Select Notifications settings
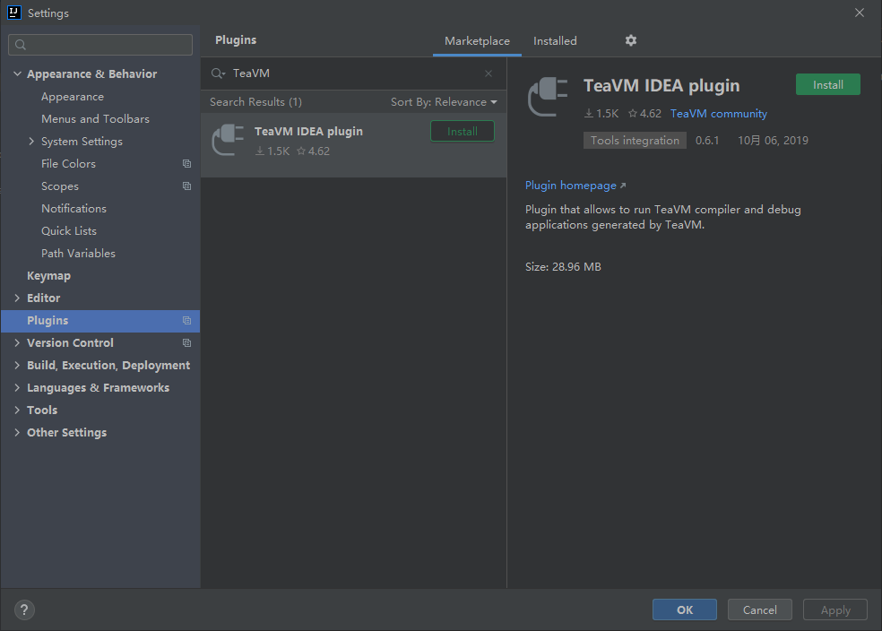Image resolution: width=882 pixels, height=631 pixels. pyautogui.click(x=73, y=209)
